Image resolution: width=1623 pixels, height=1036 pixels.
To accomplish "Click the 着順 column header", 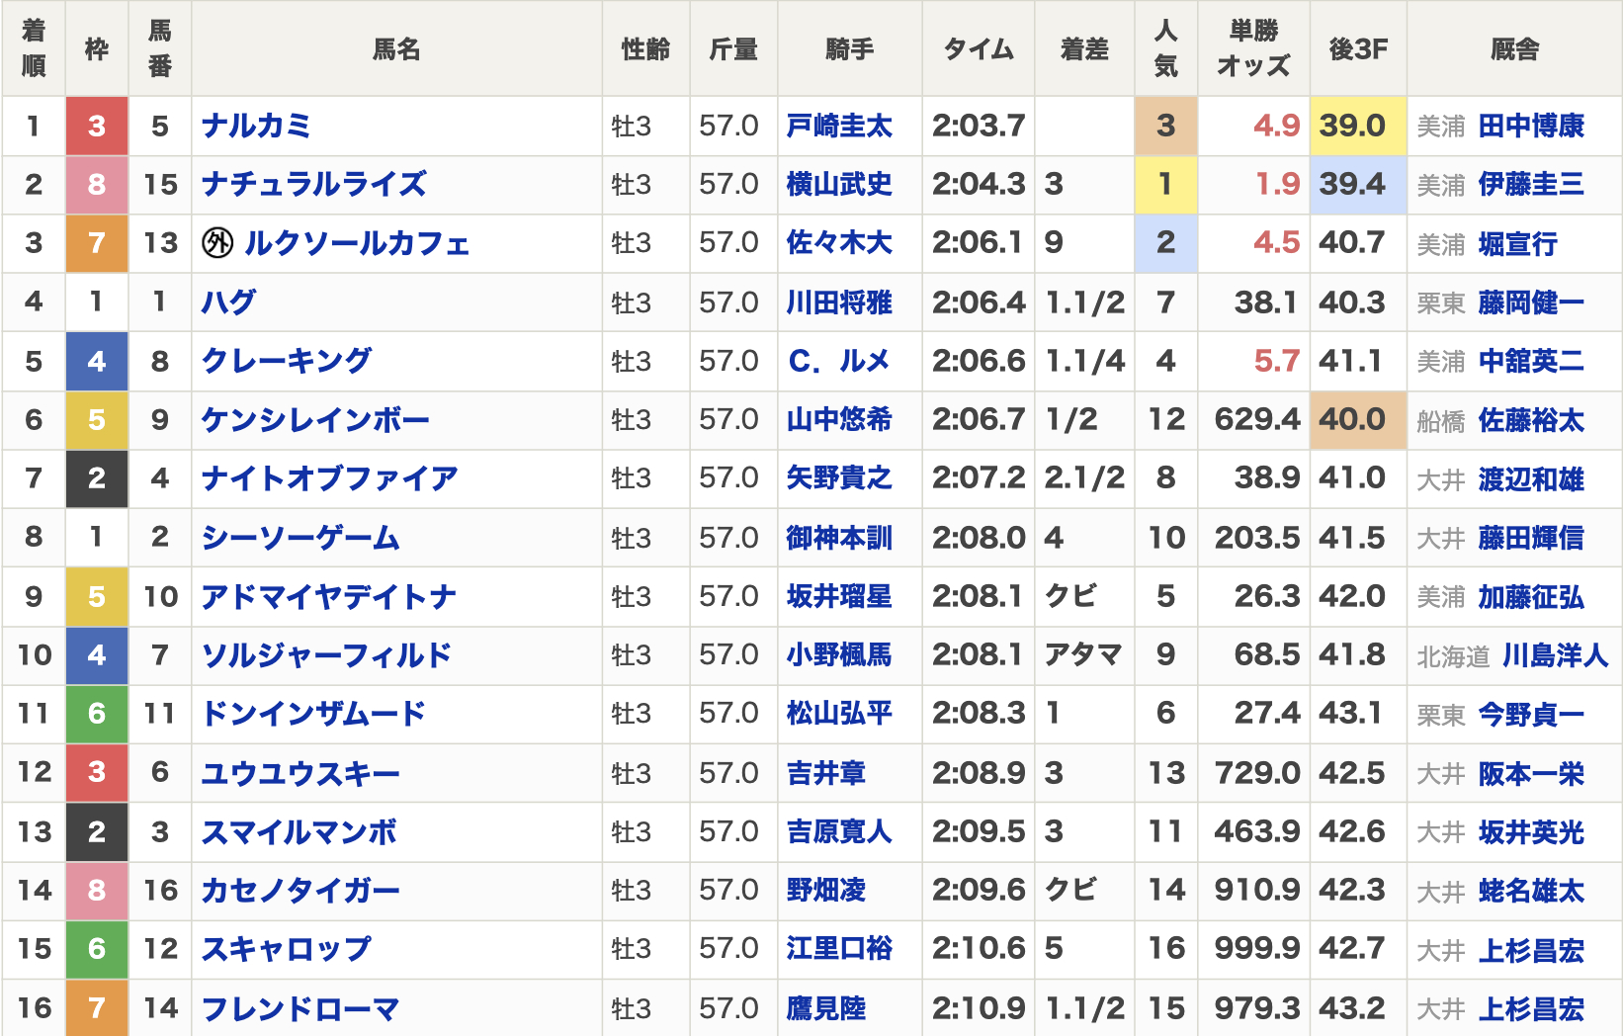I will click(x=34, y=47).
